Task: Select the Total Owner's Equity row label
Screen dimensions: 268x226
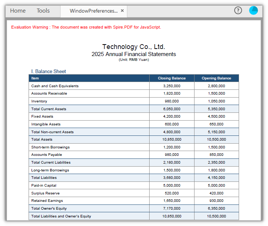Action: [49, 209]
